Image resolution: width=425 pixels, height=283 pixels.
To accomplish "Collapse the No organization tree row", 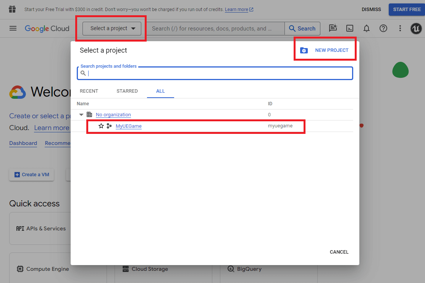I will tap(81, 114).
